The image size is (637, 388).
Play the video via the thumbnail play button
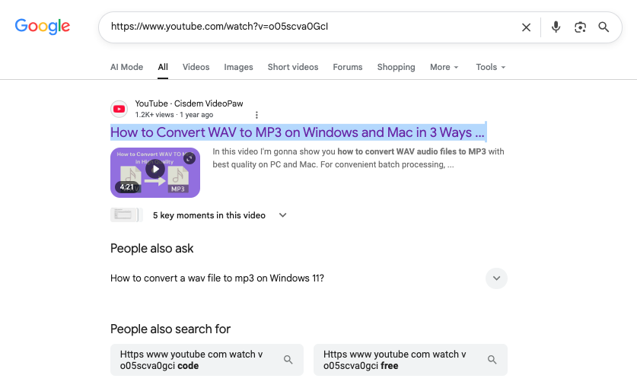[x=155, y=170]
